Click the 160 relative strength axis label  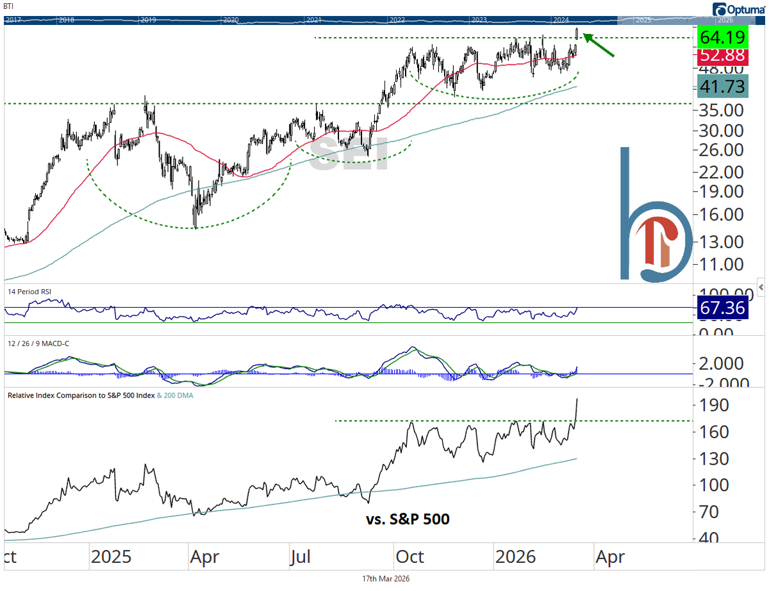(714, 432)
